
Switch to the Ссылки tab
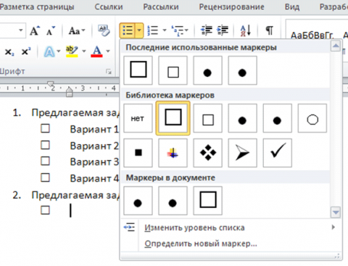pyautogui.click(x=109, y=7)
